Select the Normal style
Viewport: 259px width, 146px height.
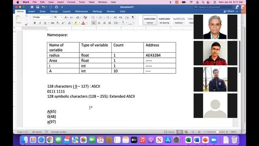(150, 20)
